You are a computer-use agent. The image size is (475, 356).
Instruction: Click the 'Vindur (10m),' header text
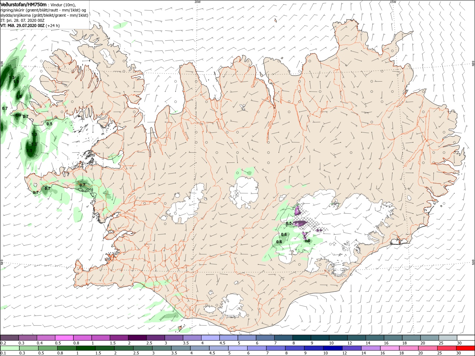(x=63, y=4)
